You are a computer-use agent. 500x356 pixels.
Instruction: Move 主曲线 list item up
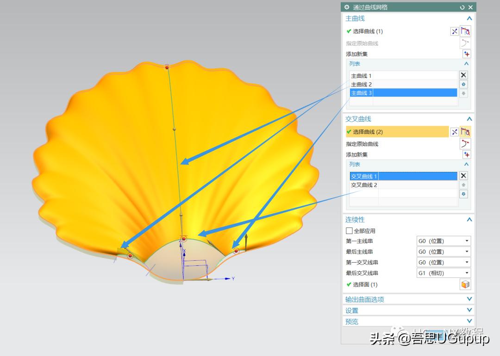point(463,84)
